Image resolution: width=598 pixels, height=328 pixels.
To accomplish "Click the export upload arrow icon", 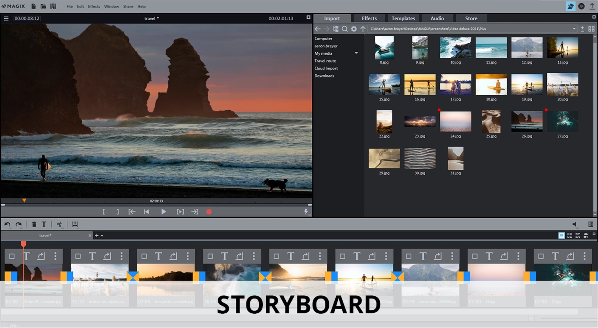I will point(592,6).
